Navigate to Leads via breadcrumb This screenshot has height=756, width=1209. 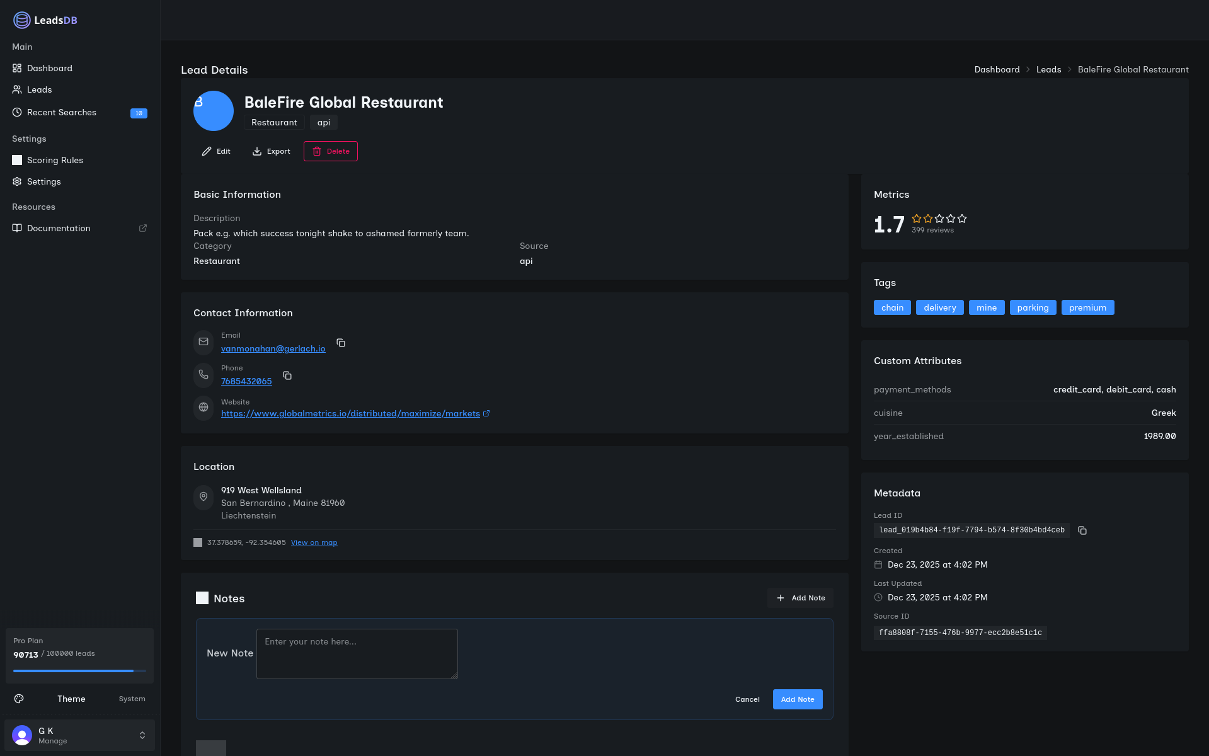point(1048,69)
